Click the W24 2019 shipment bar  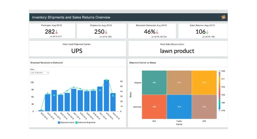coord(54,101)
